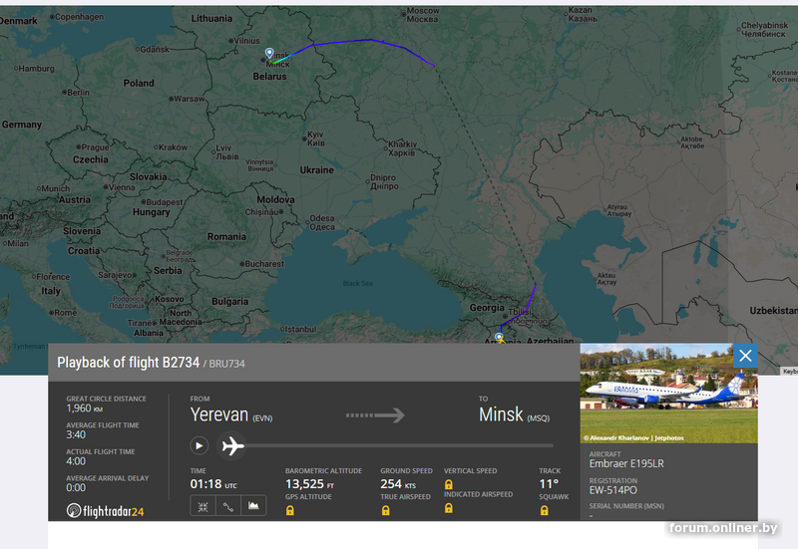Click the BRU734 callsign text
This screenshot has height=549, width=798.
tap(227, 364)
